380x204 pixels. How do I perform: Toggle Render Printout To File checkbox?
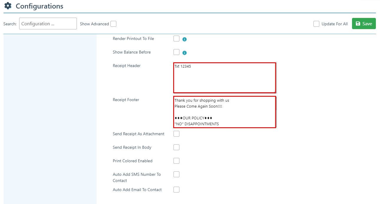176,39
